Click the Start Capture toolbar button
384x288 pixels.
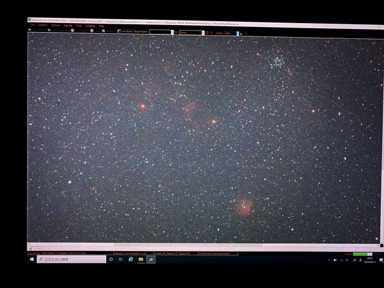click(x=37, y=30)
